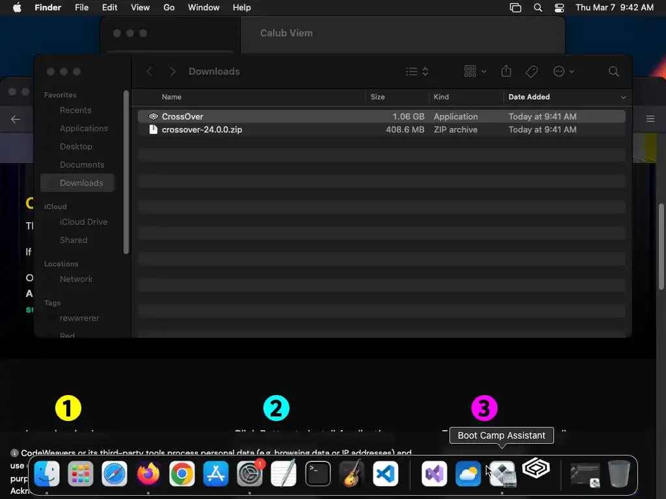Image resolution: width=666 pixels, height=499 pixels.
Task: Open the Apple menu
Action: point(17,8)
